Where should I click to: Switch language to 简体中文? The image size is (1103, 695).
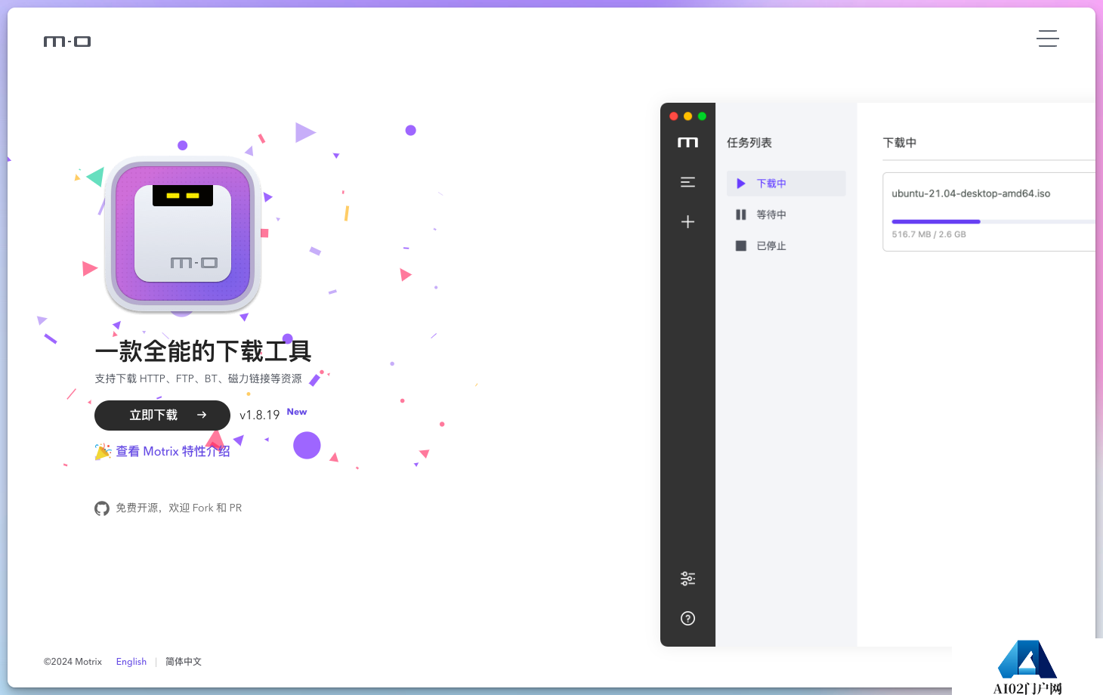(184, 662)
